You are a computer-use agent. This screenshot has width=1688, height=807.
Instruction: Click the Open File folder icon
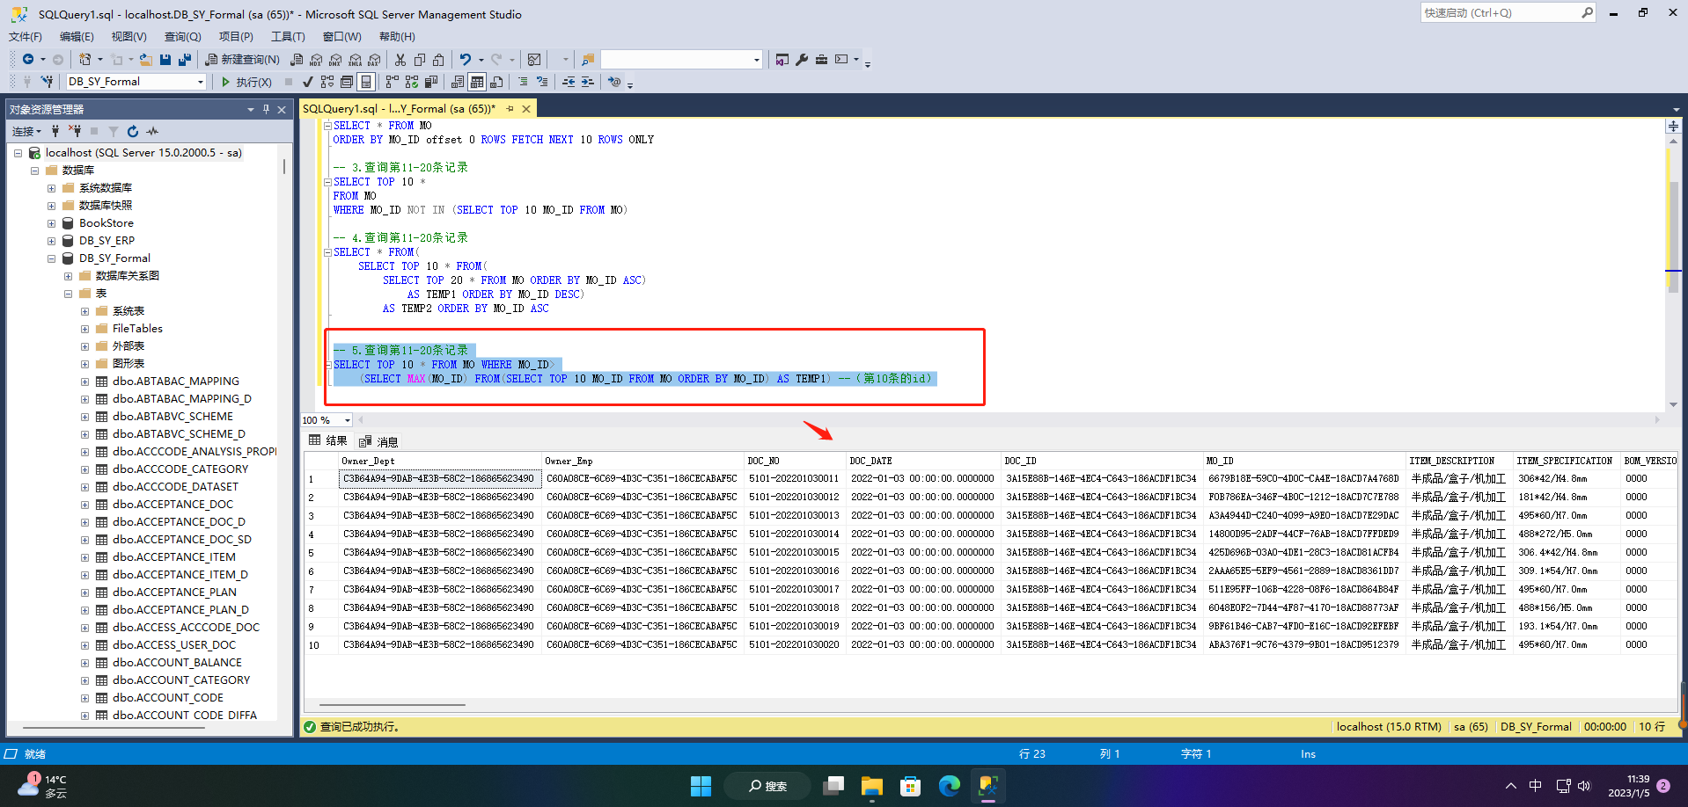tap(146, 60)
